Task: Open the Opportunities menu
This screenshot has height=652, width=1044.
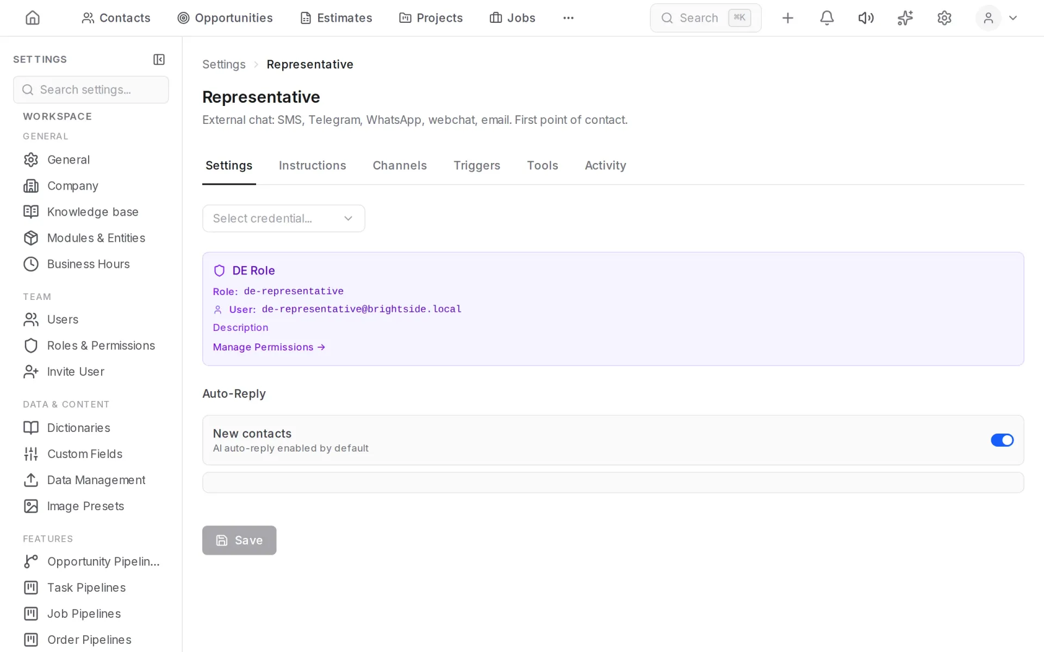Action: click(x=225, y=18)
